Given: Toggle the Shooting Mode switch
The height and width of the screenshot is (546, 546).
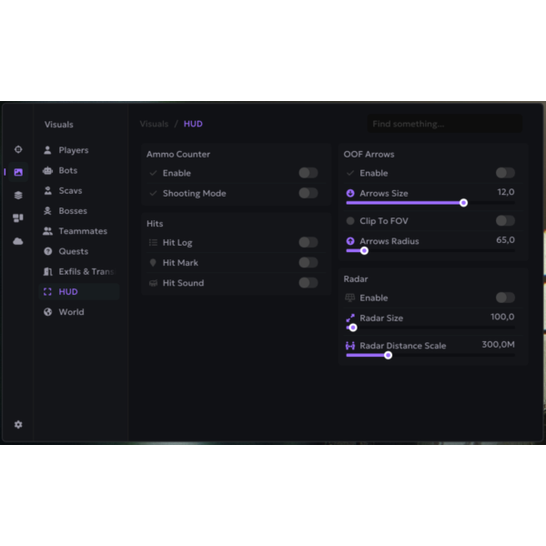Looking at the screenshot, I should [308, 193].
